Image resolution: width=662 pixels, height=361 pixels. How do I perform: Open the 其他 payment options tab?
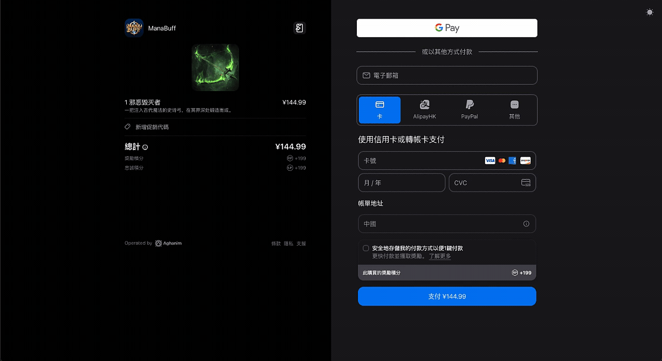[514, 110]
